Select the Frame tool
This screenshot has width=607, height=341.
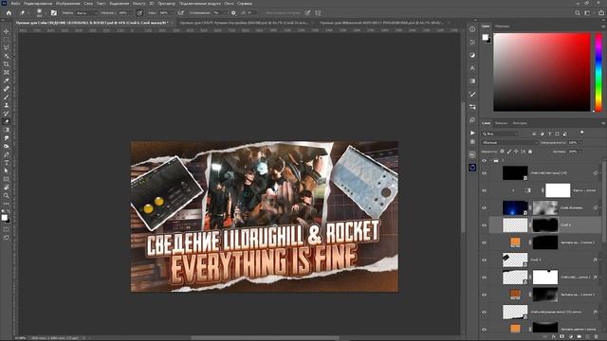click(x=7, y=72)
